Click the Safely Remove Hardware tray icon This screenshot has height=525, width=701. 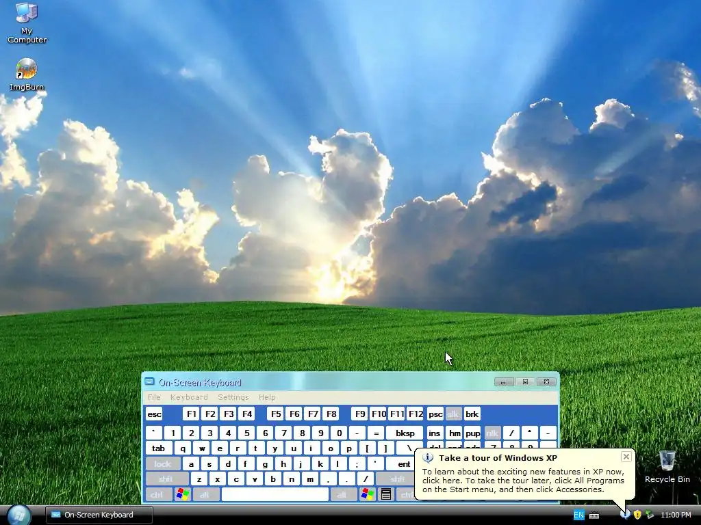coord(650,515)
